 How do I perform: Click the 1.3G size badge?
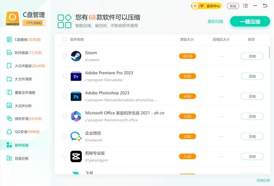(188, 156)
